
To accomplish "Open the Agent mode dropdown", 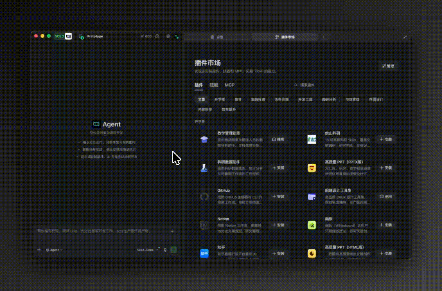I will tap(54, 250).
